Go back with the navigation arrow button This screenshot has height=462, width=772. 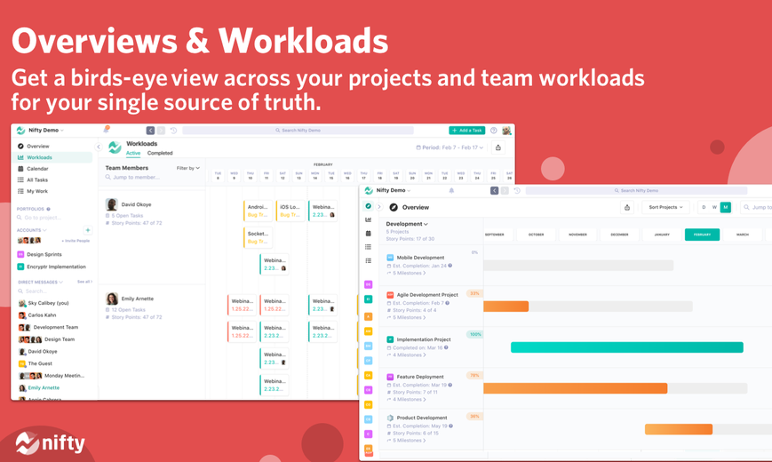tap(151, 131)
